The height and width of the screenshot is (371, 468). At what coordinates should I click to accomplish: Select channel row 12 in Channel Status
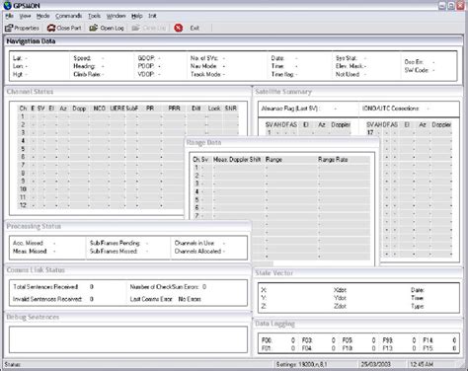coord(128,205)
